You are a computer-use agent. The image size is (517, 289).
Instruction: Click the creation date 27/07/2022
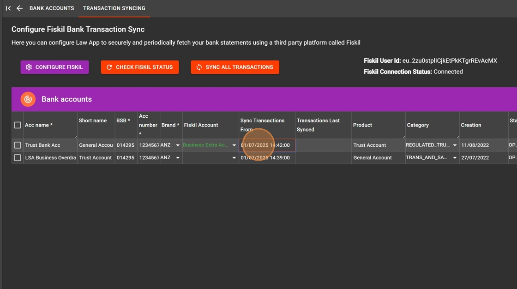(x=484, y=158)
